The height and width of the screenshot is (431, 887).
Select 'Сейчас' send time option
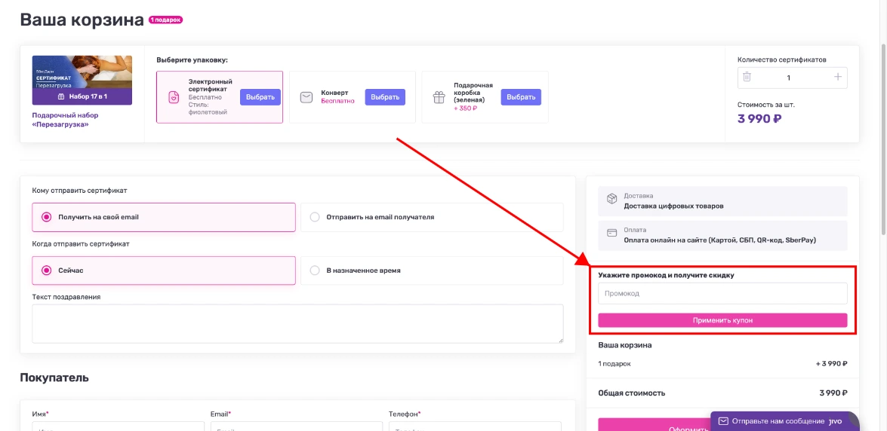47,271
